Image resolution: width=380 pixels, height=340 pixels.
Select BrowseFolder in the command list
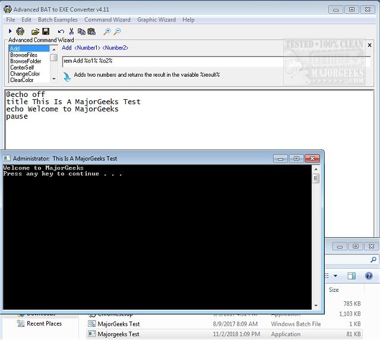tap(29, 61)
